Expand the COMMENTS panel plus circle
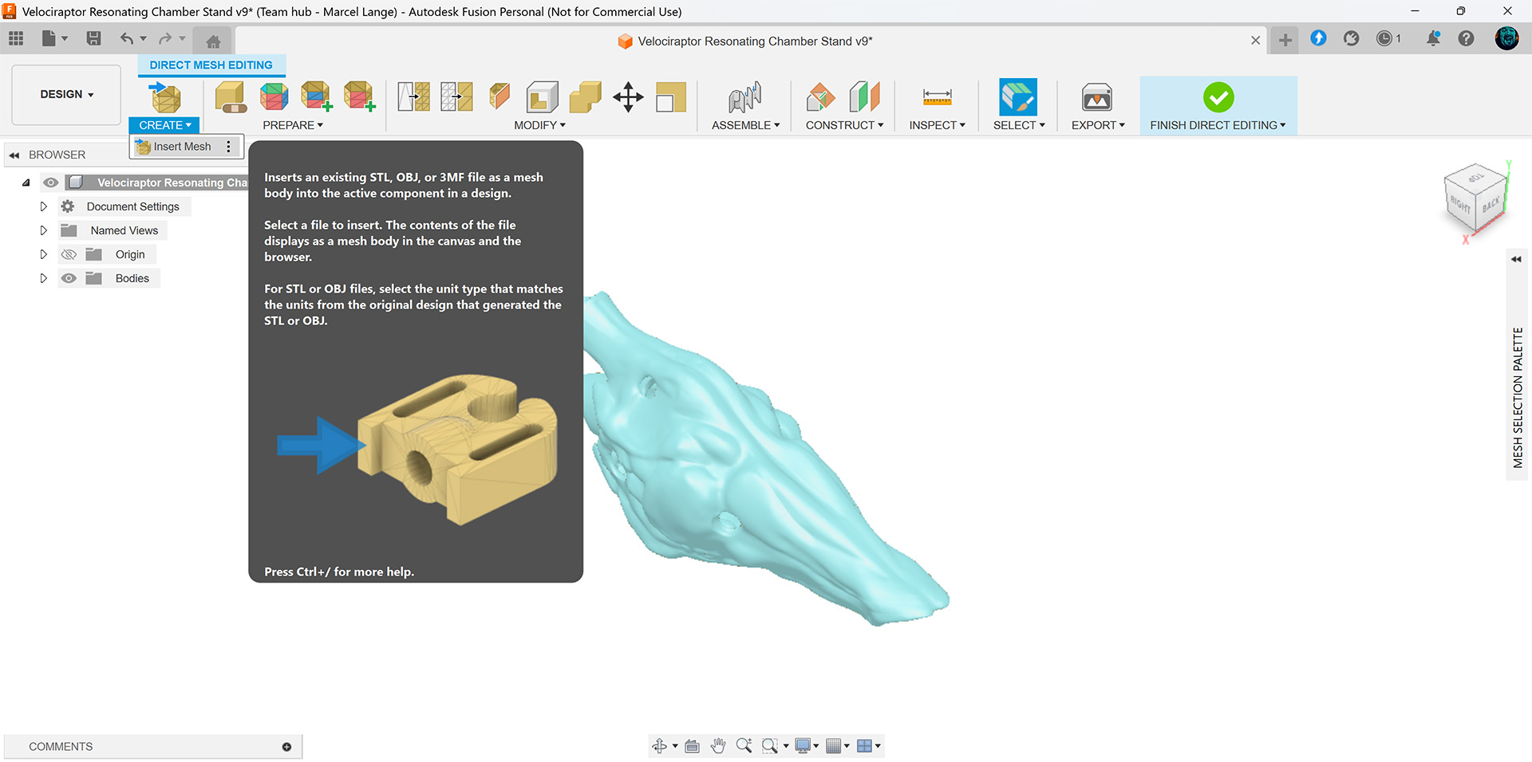The image size is (1532, 762). pyautogui.click(x=286, y=747)
